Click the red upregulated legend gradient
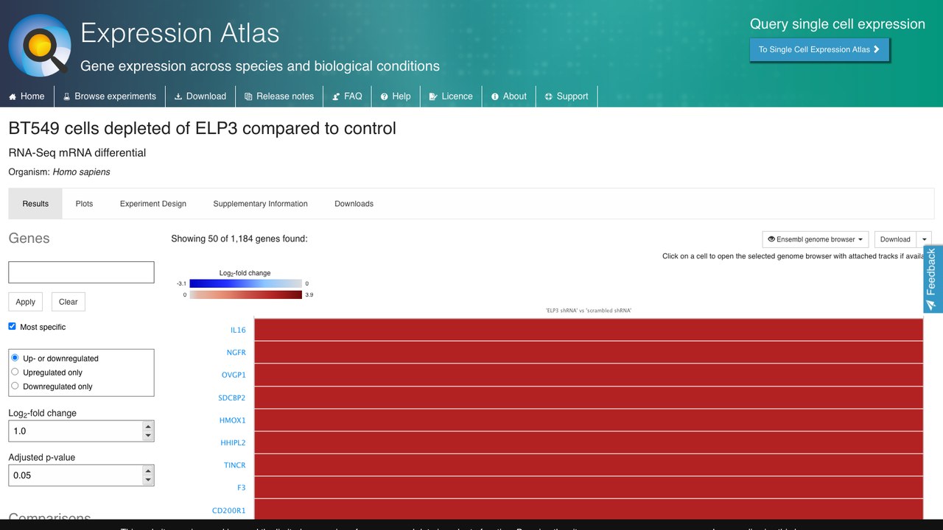 click(x=245, y=294)
